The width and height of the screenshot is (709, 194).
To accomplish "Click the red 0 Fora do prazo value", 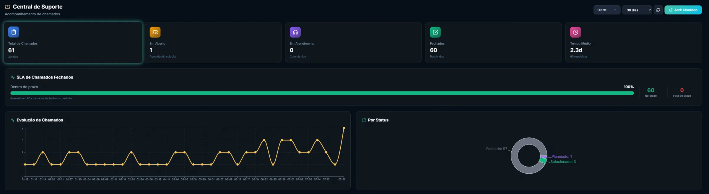I will [x=682, y=90].
